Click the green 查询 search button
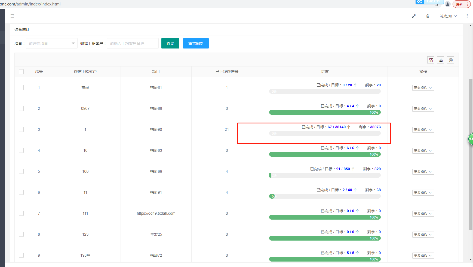Viewport: 473px width, 267px height. [170, 43]
